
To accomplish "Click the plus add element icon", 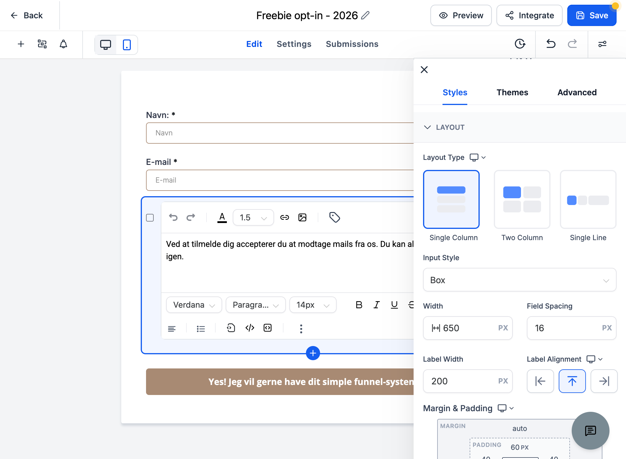I will tap(21, 44).
